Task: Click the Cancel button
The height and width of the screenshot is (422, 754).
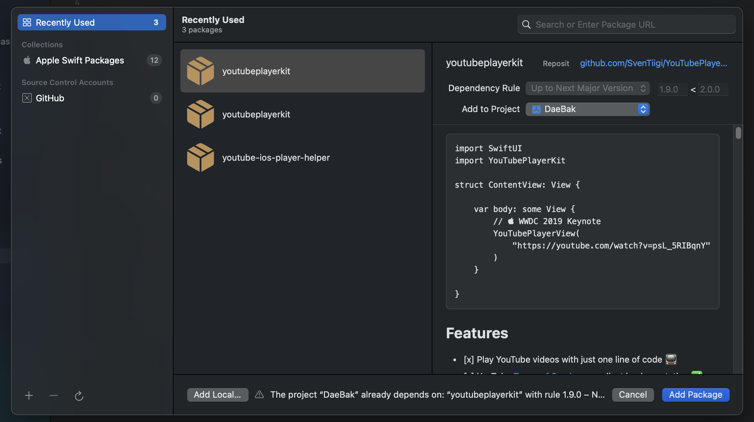Action: tap(633, 395)
